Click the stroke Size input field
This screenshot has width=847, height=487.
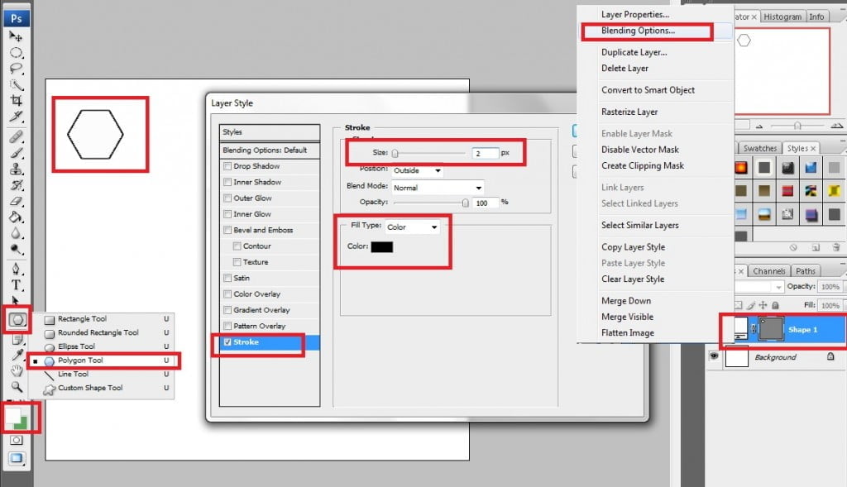click(486, 153)
